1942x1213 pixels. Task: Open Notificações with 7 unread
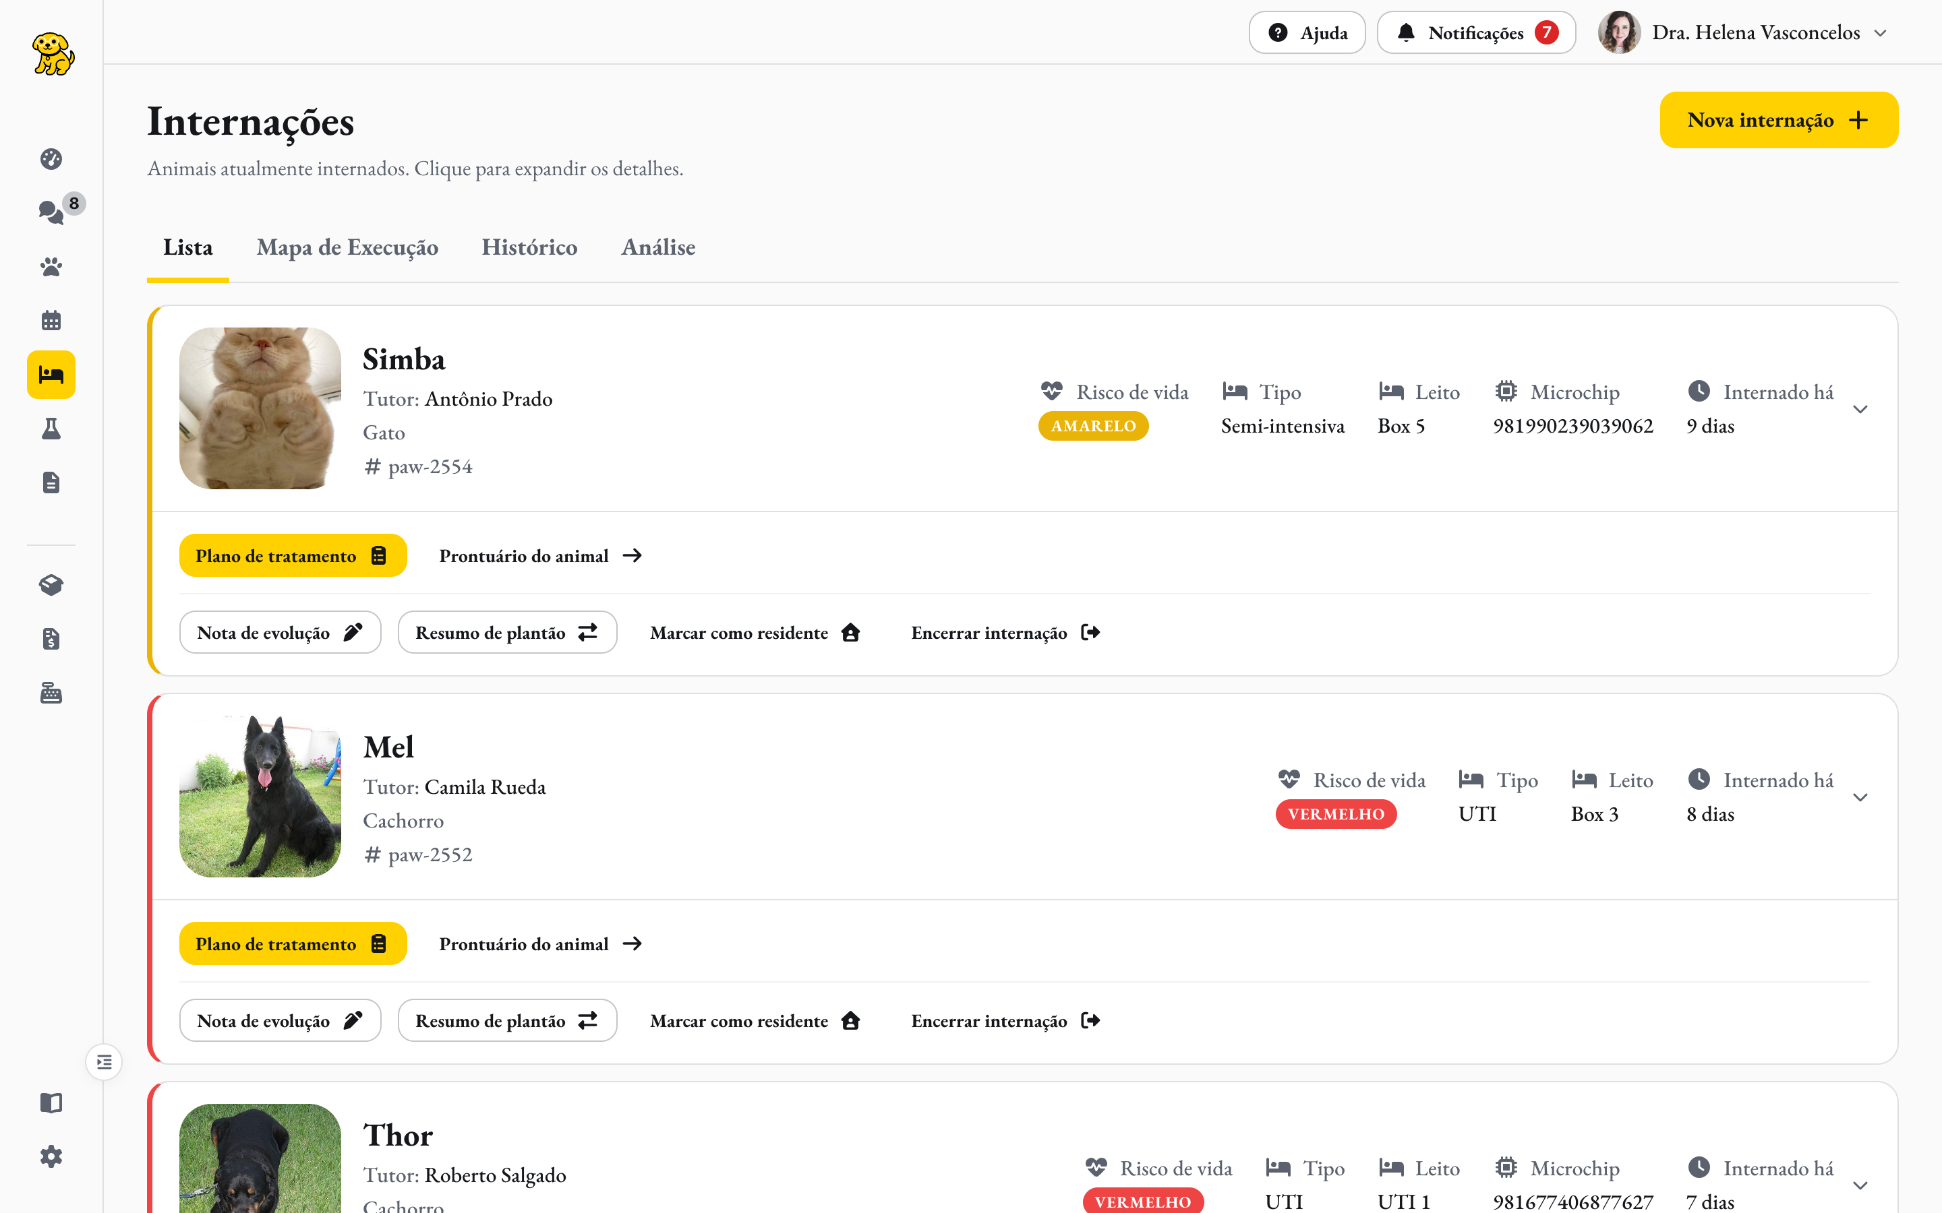point(1477,33)
